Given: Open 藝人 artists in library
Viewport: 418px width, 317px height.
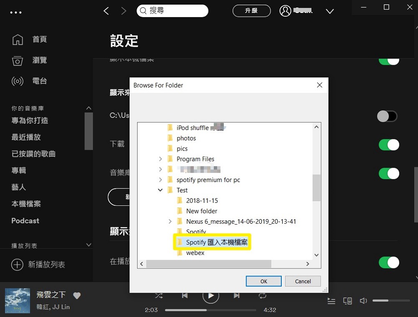Looking at the screenshot, I should pos(18,187).
